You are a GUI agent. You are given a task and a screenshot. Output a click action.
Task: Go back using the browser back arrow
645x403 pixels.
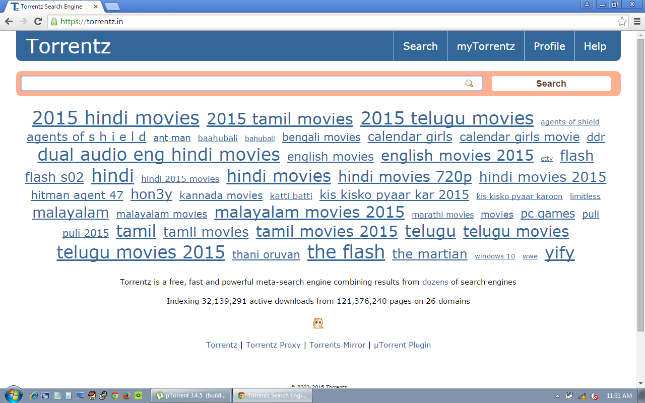9,22
